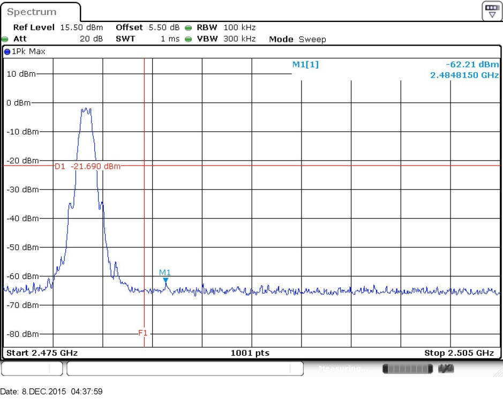Click the Start 2.475 GHz label

[x=42, y=353]
